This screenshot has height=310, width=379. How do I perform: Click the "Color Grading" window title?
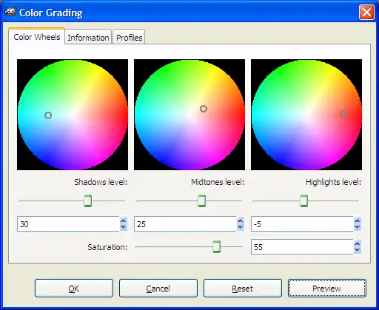click(51, 13)
